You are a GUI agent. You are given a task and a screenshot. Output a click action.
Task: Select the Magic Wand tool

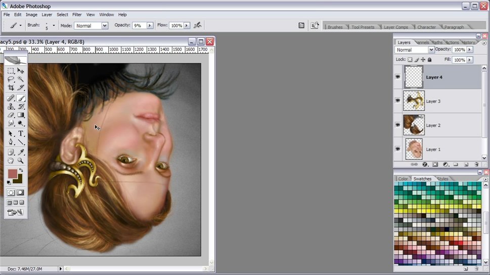tap(21, 79)
